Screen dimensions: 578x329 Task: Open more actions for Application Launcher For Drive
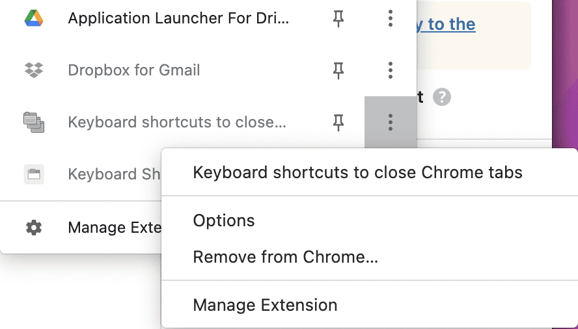(390, 18)
